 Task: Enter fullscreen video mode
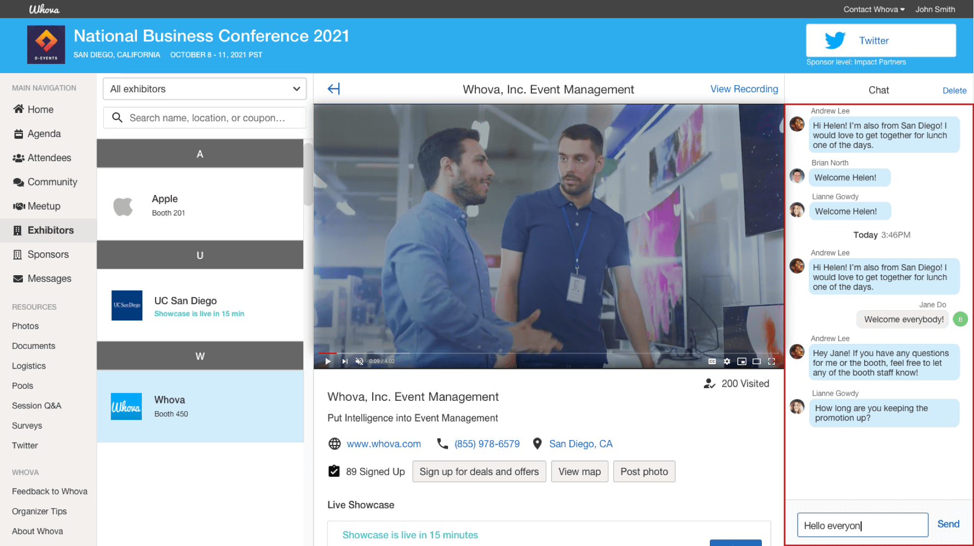772,361
